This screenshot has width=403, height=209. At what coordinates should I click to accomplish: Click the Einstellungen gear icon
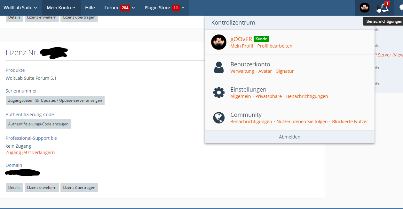pos(219,93)
